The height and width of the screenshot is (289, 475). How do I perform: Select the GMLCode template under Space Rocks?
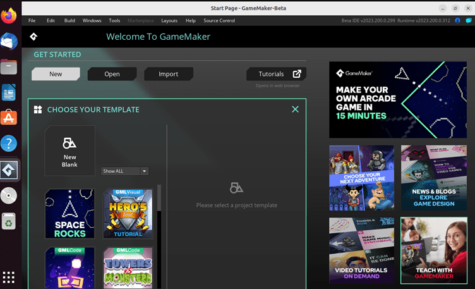tap(69, 268)
